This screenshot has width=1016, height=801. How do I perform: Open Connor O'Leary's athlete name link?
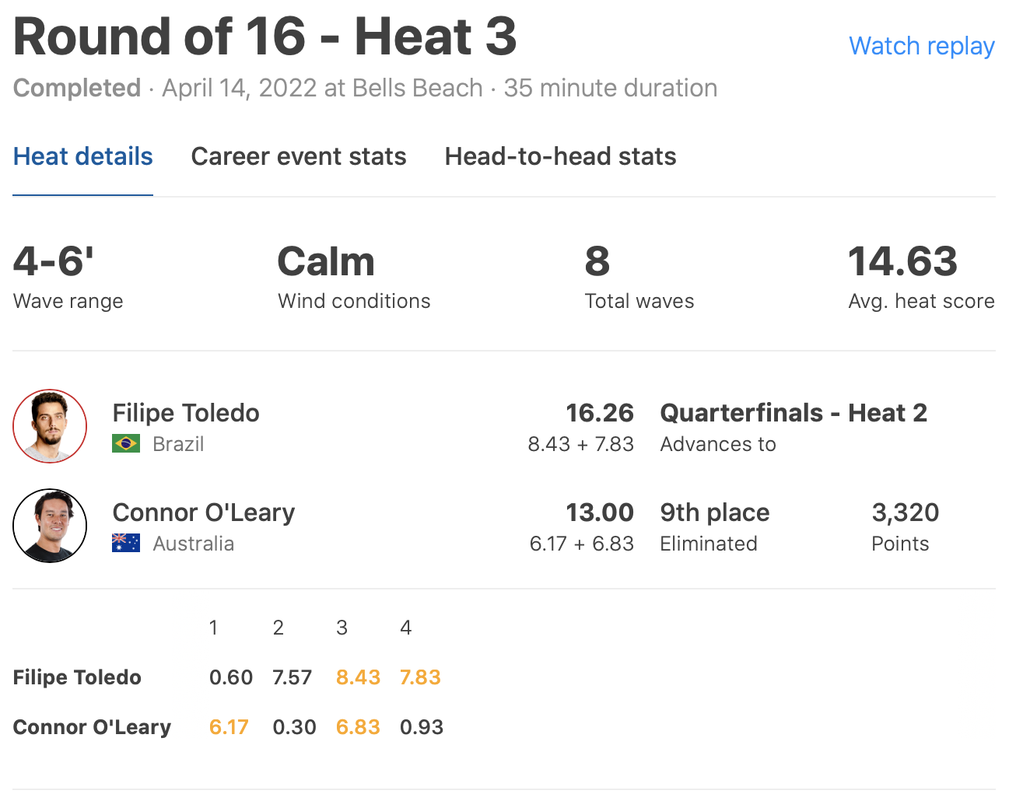pyautogui.click(x=204, y=512)
